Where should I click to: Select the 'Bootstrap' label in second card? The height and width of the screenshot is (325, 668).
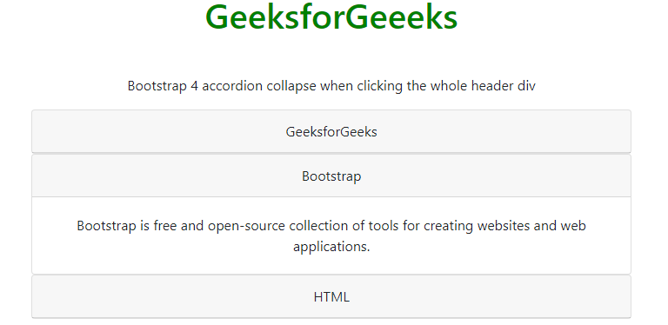coord(331,176)
